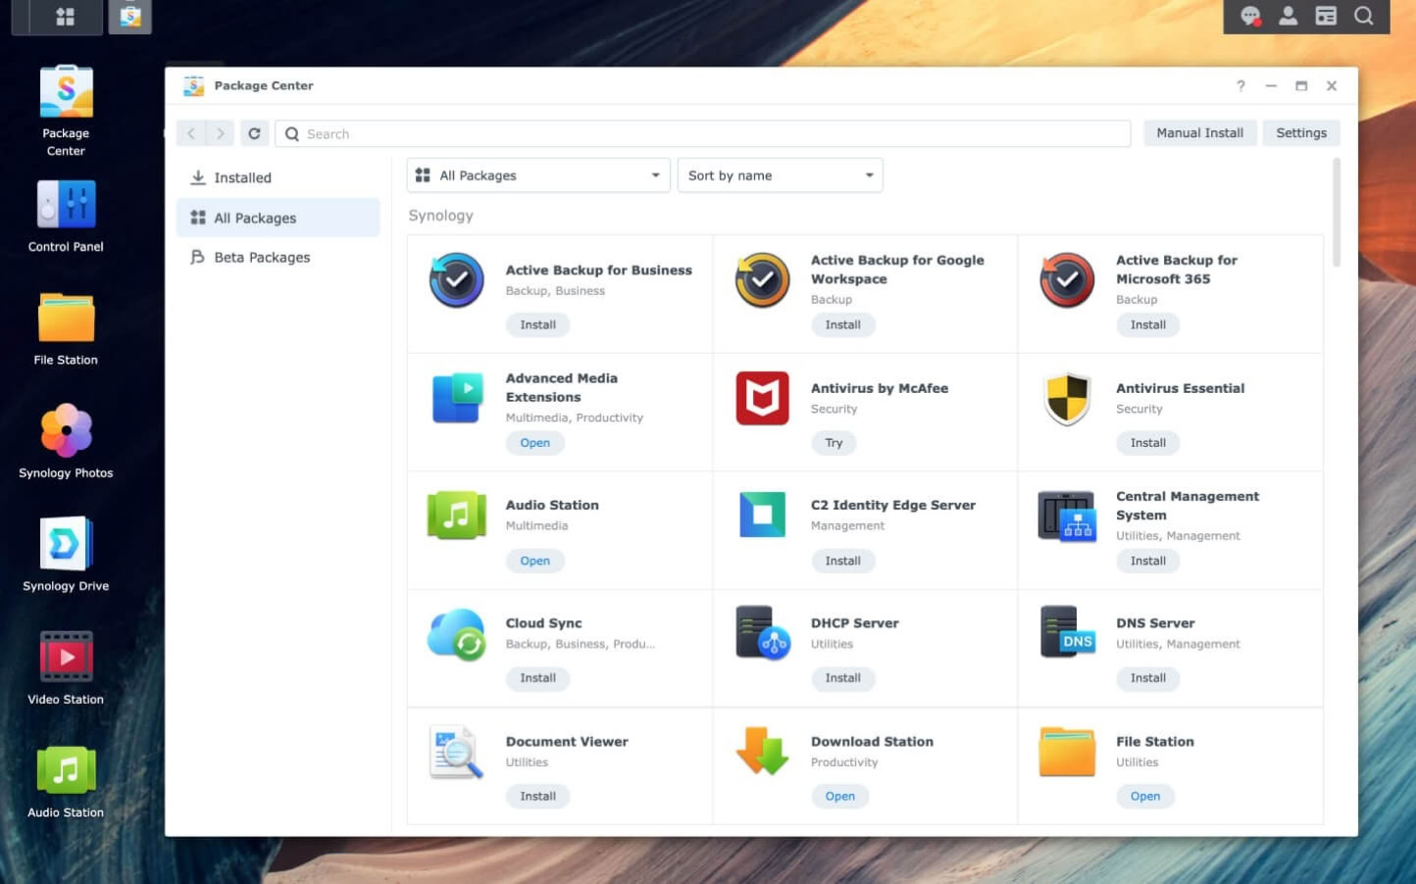Open the Sort by name dropdown

(780, 175)
